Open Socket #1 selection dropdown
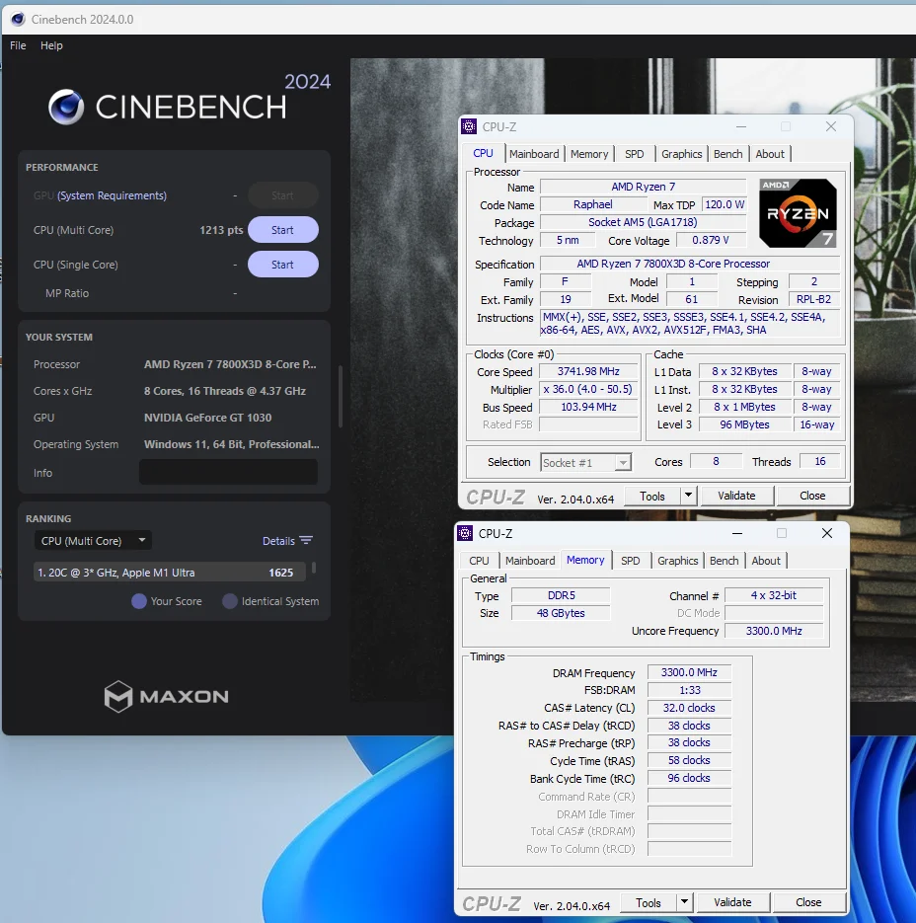 coord(585,463)
